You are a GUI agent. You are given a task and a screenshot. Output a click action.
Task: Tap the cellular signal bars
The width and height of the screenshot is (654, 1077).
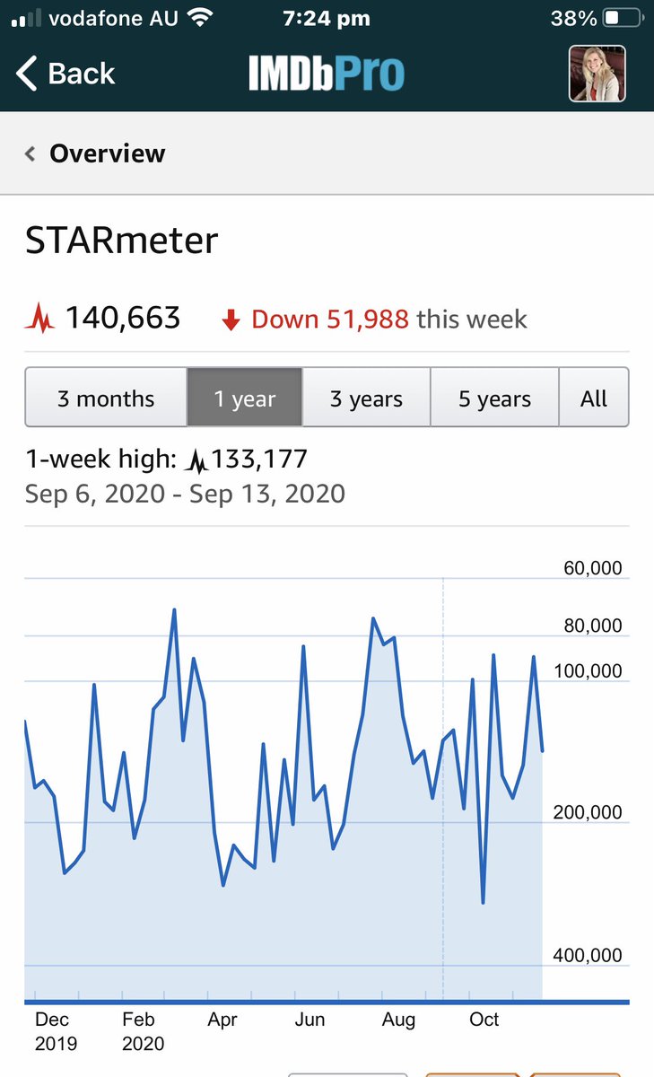(x=26, y=20)
